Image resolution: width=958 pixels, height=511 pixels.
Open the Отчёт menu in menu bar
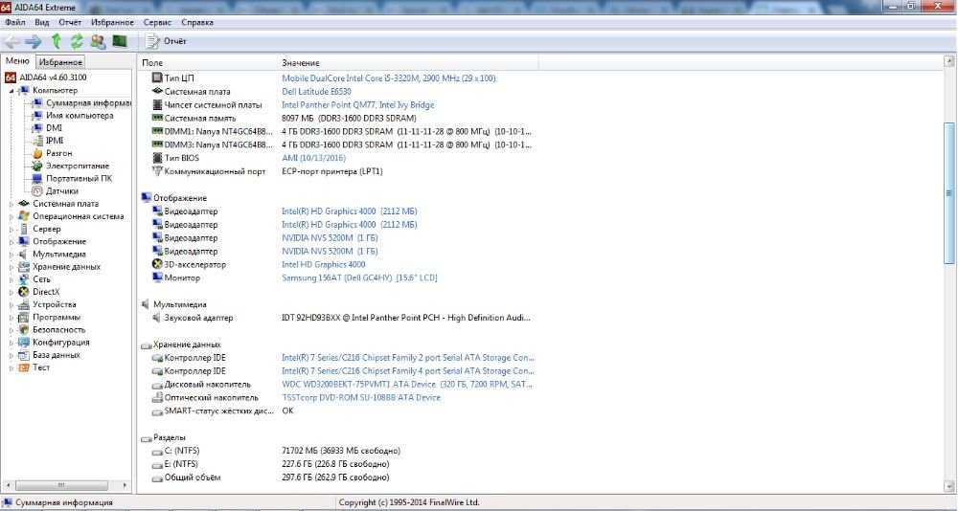70,22
